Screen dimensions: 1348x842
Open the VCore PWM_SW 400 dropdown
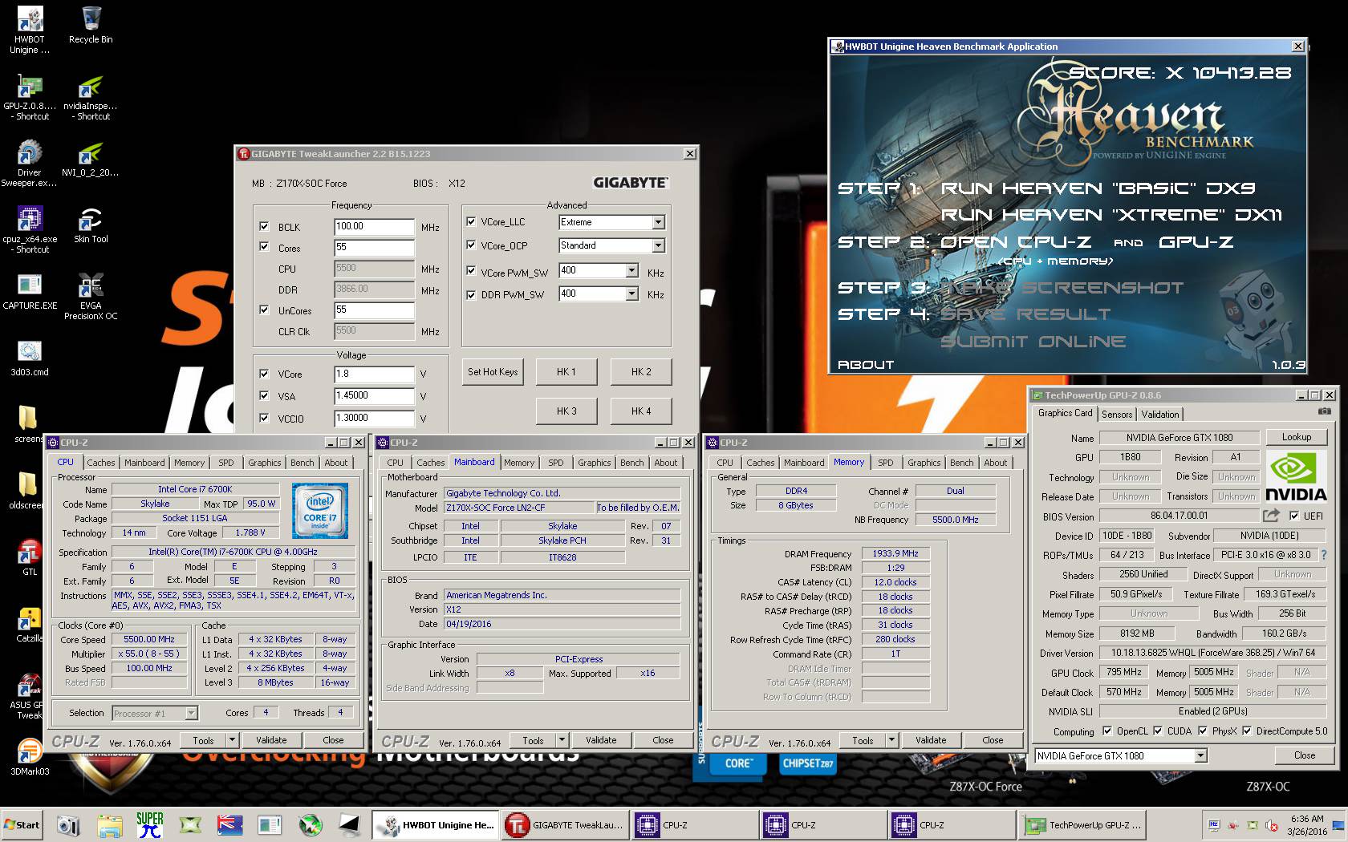tap(631, 271)
